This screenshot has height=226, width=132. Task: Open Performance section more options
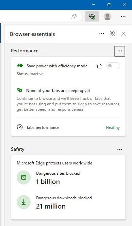click(120, 51)
